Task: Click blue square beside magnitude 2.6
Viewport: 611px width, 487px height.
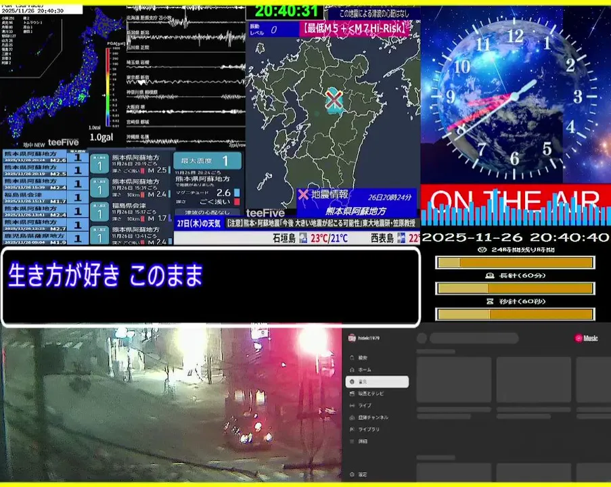Action: click(x=237, y=193)
